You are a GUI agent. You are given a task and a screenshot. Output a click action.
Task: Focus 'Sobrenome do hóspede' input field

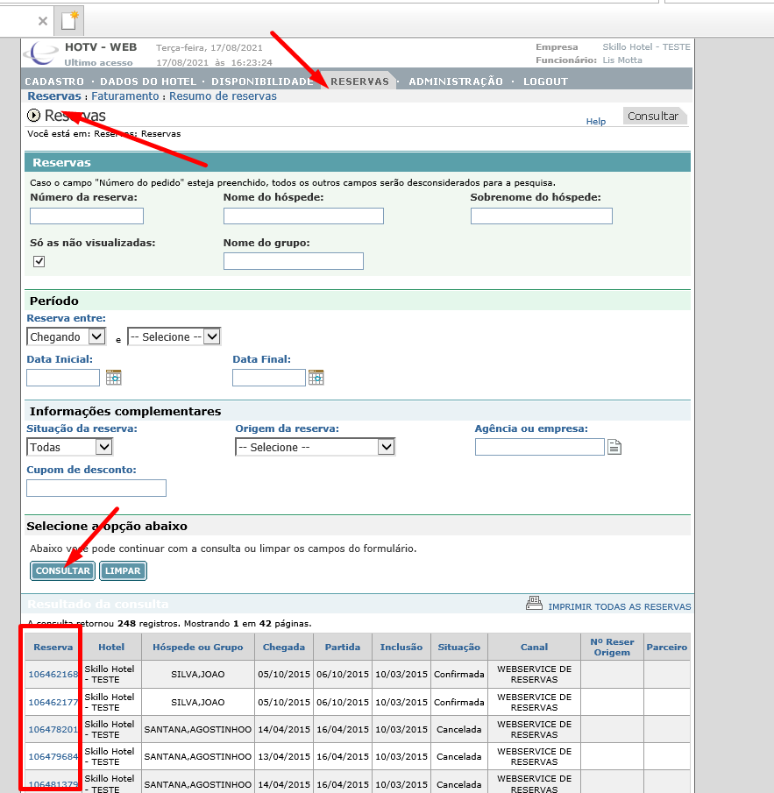[x=542, y=216]
